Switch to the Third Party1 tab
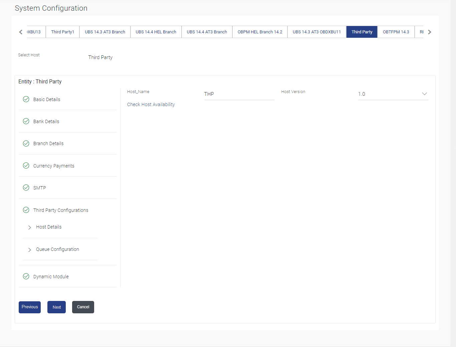Viewport: 456px width, 347px height. pyautogui.click(x=62, y=32)
